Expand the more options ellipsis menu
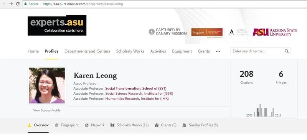This screenshot has width=307, height=140. point(218,51)
